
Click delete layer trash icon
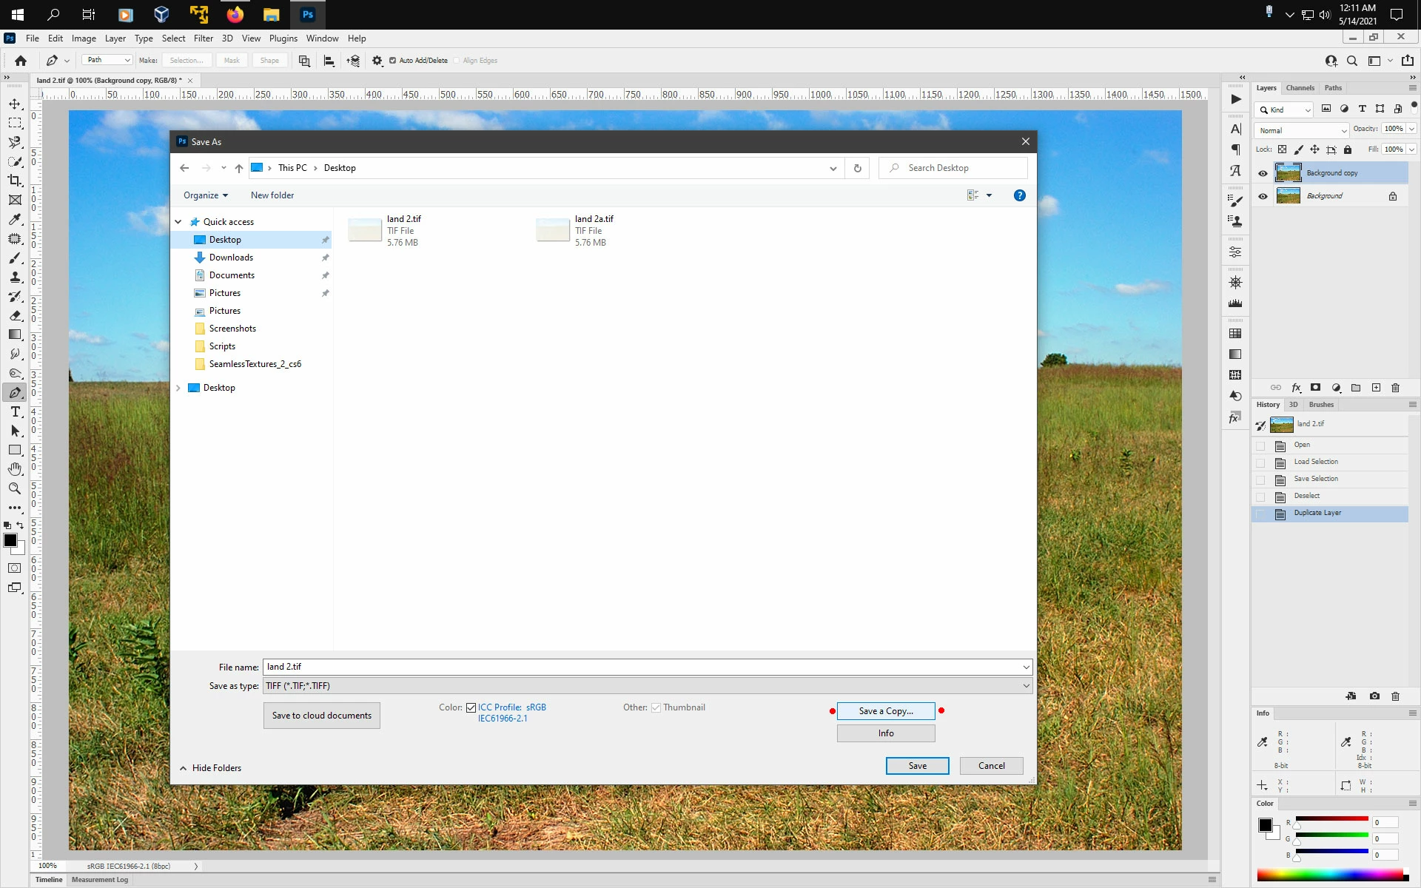(x=1395, y=388)
